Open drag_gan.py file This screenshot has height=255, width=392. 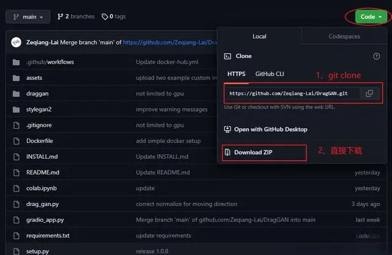pyautogui.click(x=42, y=204)
